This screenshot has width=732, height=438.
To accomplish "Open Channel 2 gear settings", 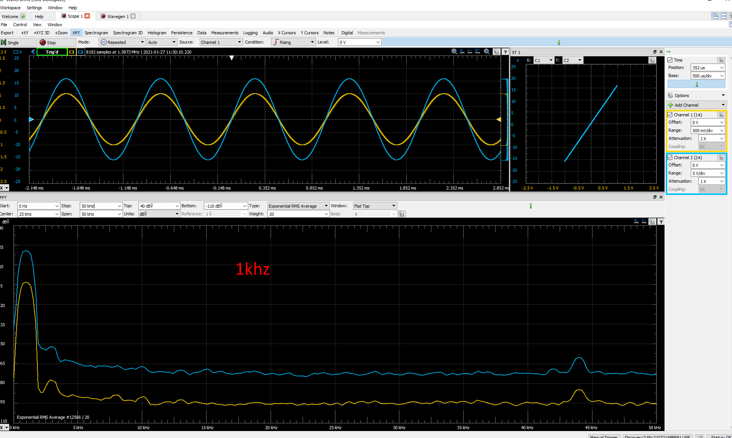I will click(x=721, y=158).
